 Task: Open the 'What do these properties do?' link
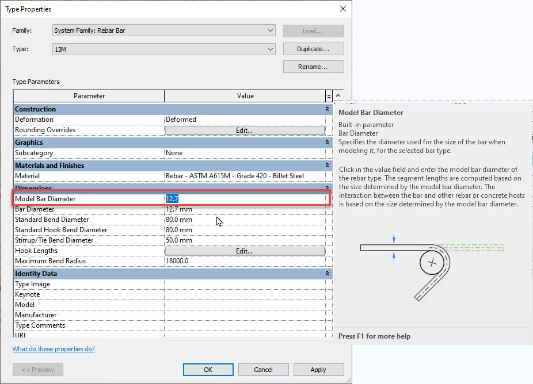(x=54, y=349)
